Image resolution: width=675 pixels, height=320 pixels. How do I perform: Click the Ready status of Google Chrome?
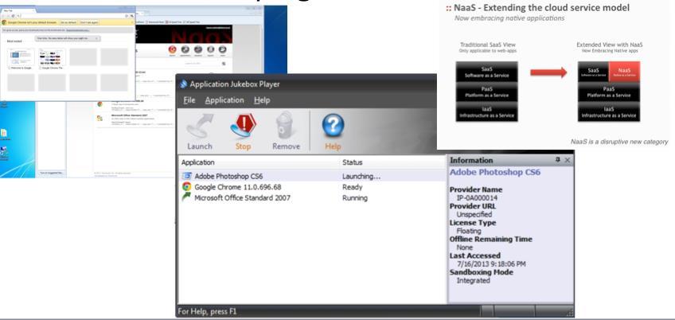(352, 187)
